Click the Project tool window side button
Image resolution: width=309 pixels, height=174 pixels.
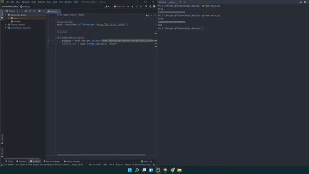tap(2, 14)
